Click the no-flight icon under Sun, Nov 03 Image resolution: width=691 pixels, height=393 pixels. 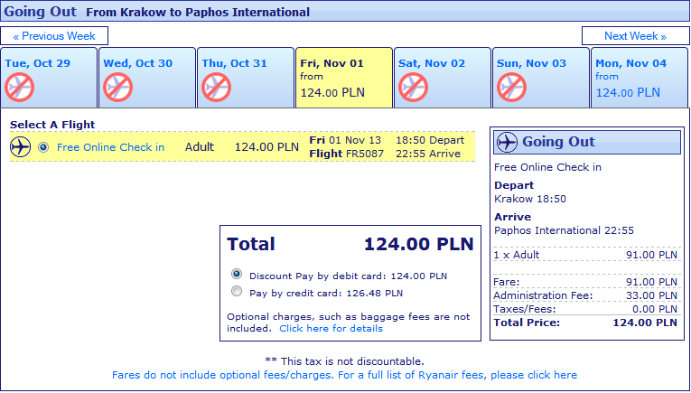click(x=511, y=88)
